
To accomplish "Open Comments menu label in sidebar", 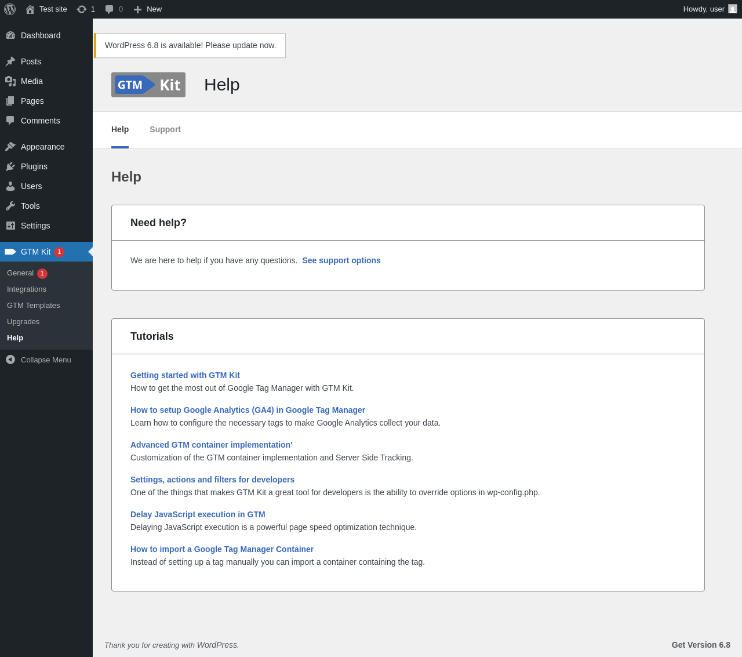I will pos(41,121).
